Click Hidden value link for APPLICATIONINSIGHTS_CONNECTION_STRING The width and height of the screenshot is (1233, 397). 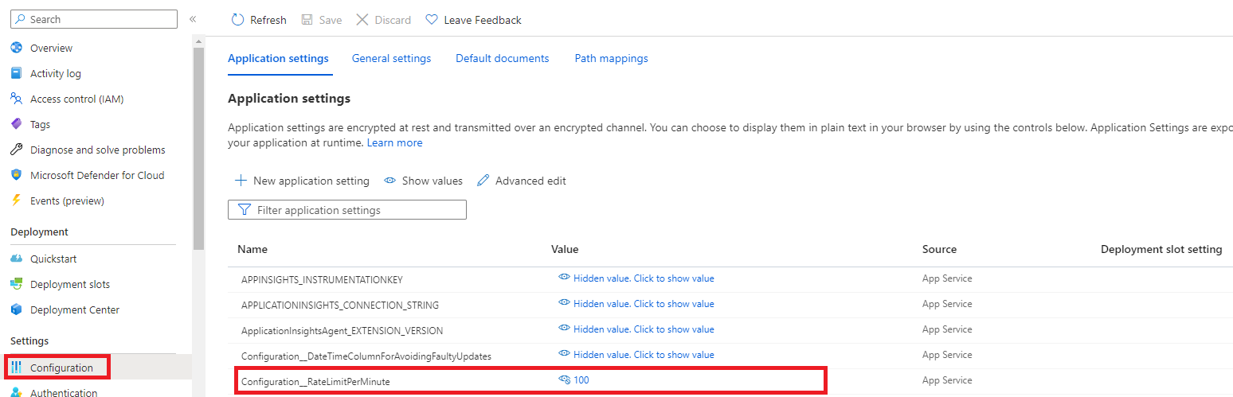coord(644,304)
